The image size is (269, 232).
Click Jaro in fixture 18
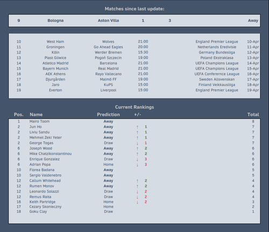tap(55, 85)
